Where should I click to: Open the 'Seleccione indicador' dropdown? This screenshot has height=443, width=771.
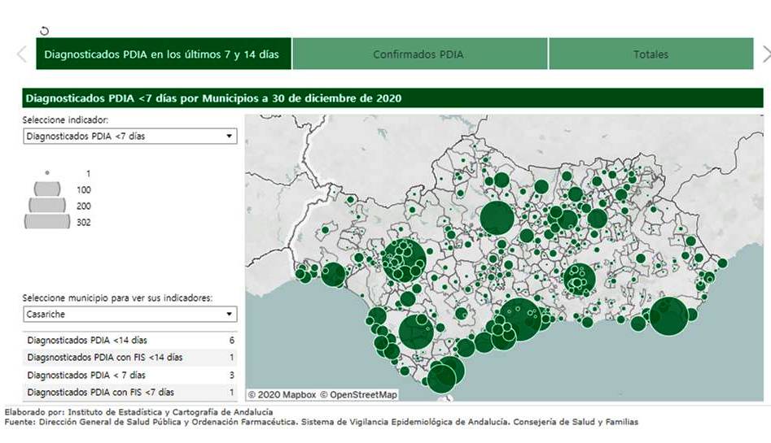coord(130,137)
